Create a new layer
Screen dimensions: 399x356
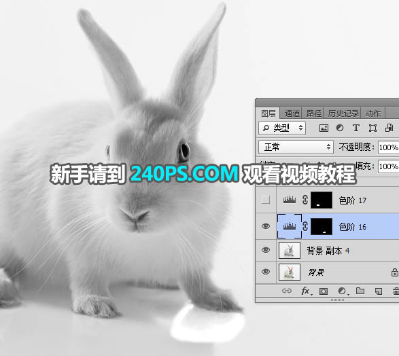(379, 291)
